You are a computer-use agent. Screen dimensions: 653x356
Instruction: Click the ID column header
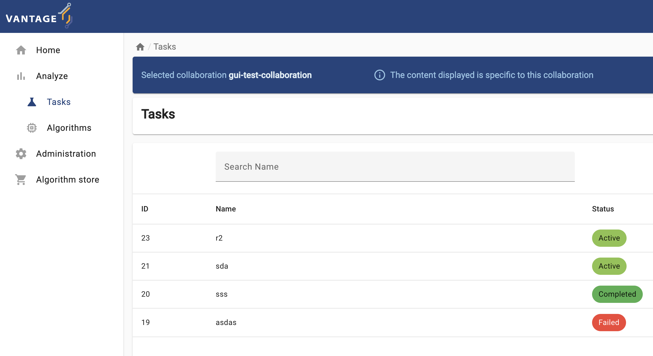tap(145, 209)
